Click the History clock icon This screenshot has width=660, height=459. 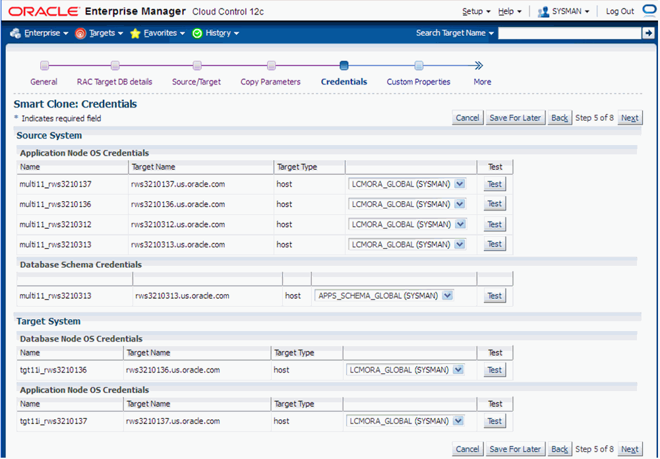pyautogui.click(x=197, y=33)
